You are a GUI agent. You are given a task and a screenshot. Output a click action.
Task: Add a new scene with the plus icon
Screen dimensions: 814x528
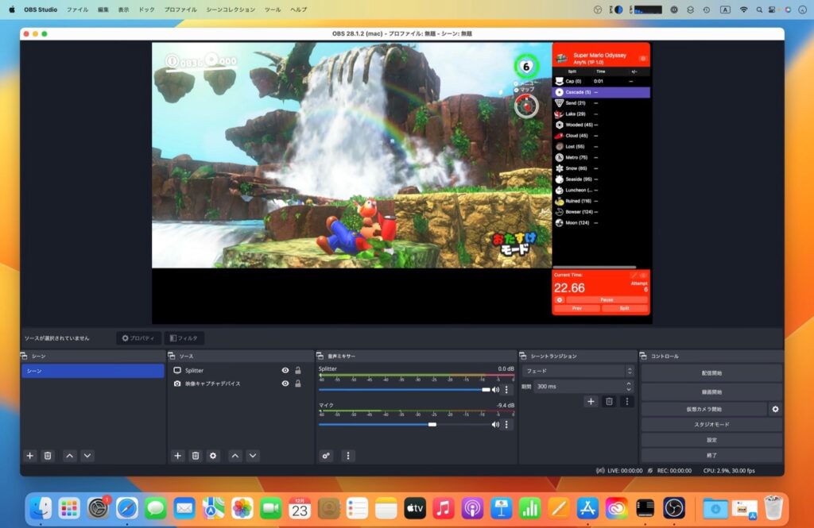point(29,456)
